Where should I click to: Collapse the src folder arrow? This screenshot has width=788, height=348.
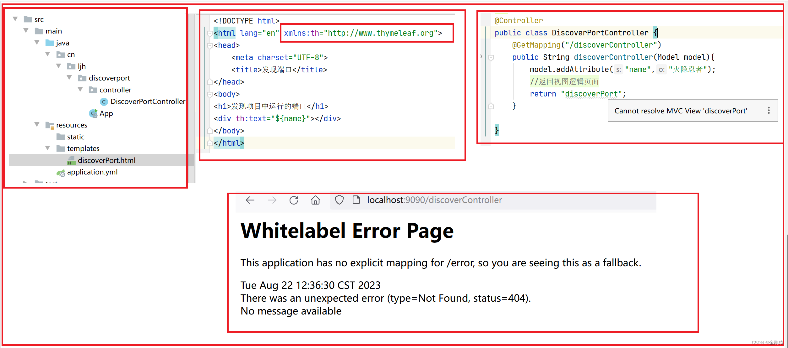15,19
